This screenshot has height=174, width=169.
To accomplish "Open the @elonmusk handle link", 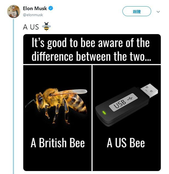I will click(x=33, y=15).
